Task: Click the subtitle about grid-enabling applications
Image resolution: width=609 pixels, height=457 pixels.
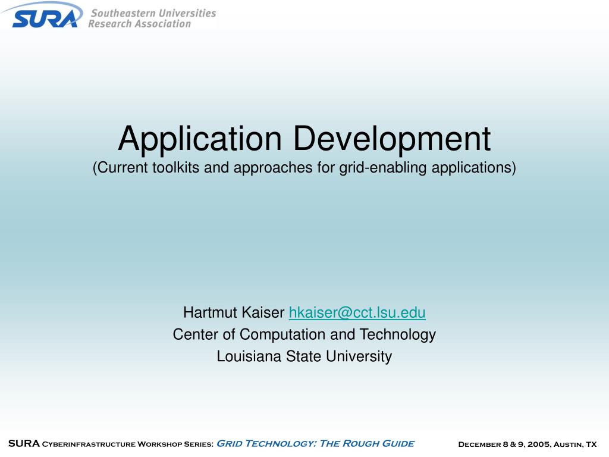Action: 304,168
